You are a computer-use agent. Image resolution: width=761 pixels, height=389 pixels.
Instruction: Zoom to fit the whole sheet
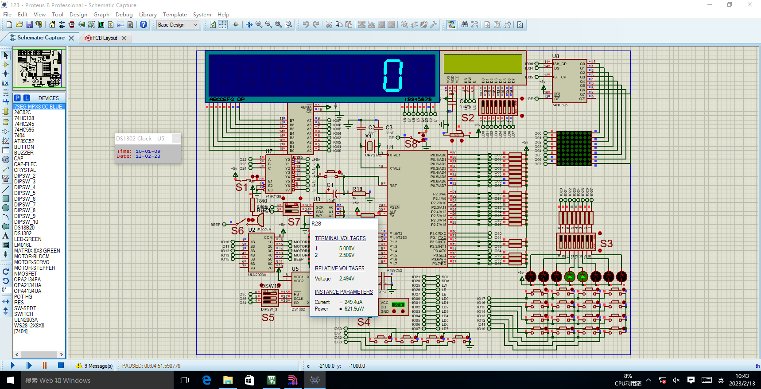[x=278, y=25]
